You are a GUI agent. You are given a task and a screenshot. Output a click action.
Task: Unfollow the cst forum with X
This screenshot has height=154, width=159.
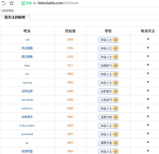coord(148,73)
